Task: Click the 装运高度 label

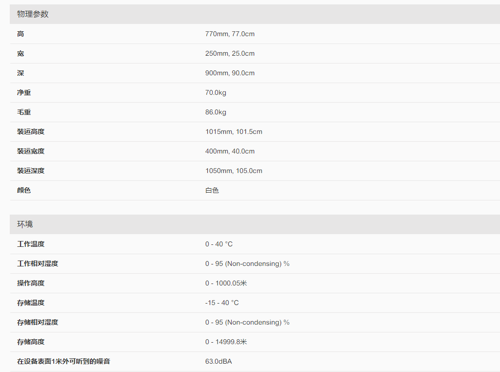Action: click(x=31, y=131)
